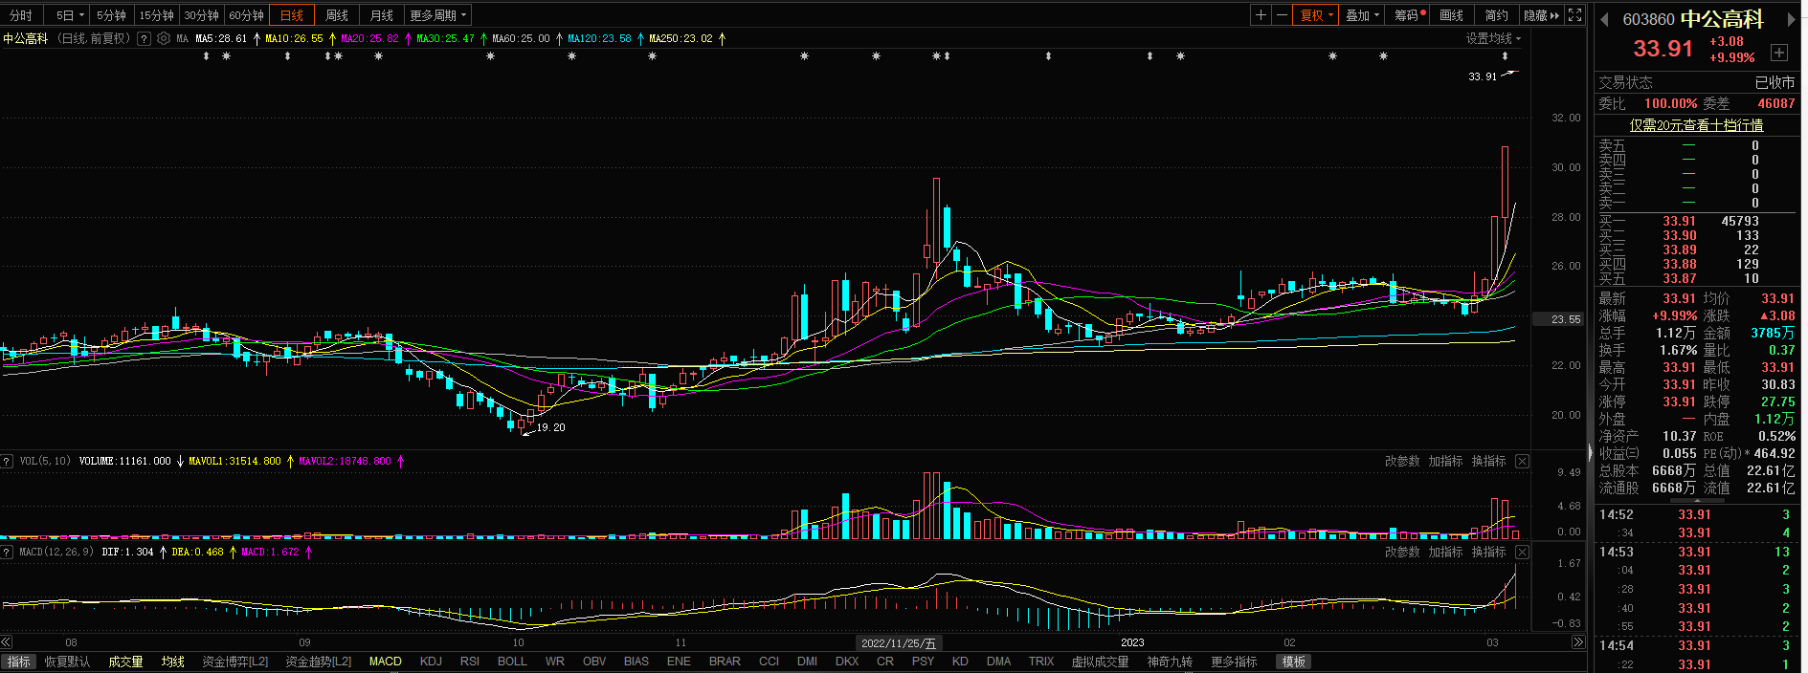Add stock to watchlist with plus icon
The image size is (1808, 673).
coord(1778,53)
